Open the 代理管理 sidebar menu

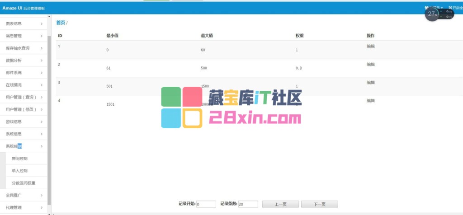coord(24,207)
